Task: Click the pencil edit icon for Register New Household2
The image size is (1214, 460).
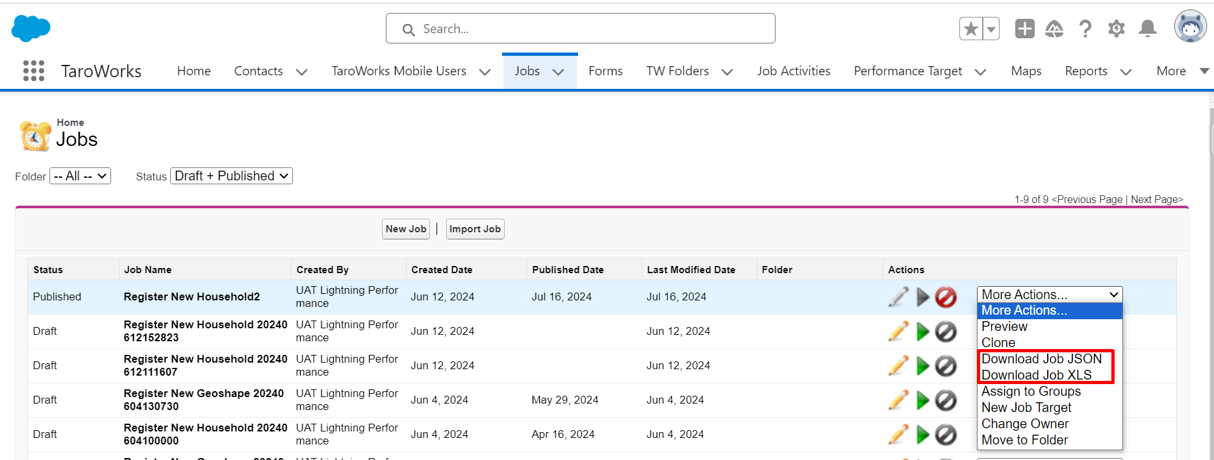Action: (898, 297)
